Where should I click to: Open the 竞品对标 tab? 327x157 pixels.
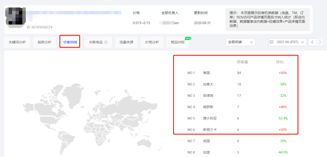coord(178,42)
